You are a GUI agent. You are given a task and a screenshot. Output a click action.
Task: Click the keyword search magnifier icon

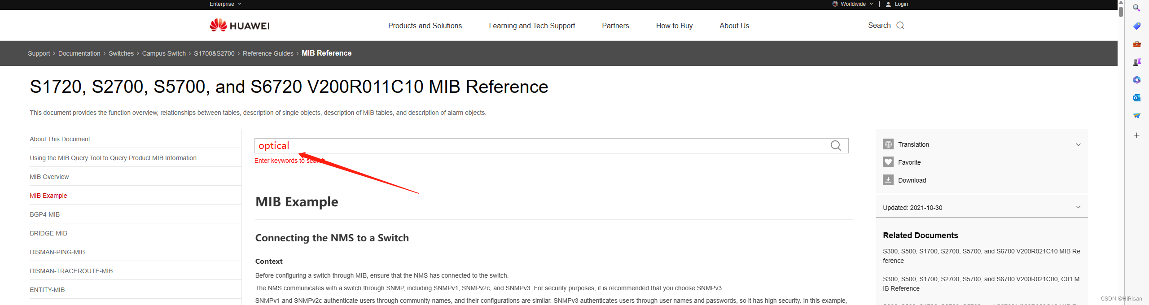point(836,146)
